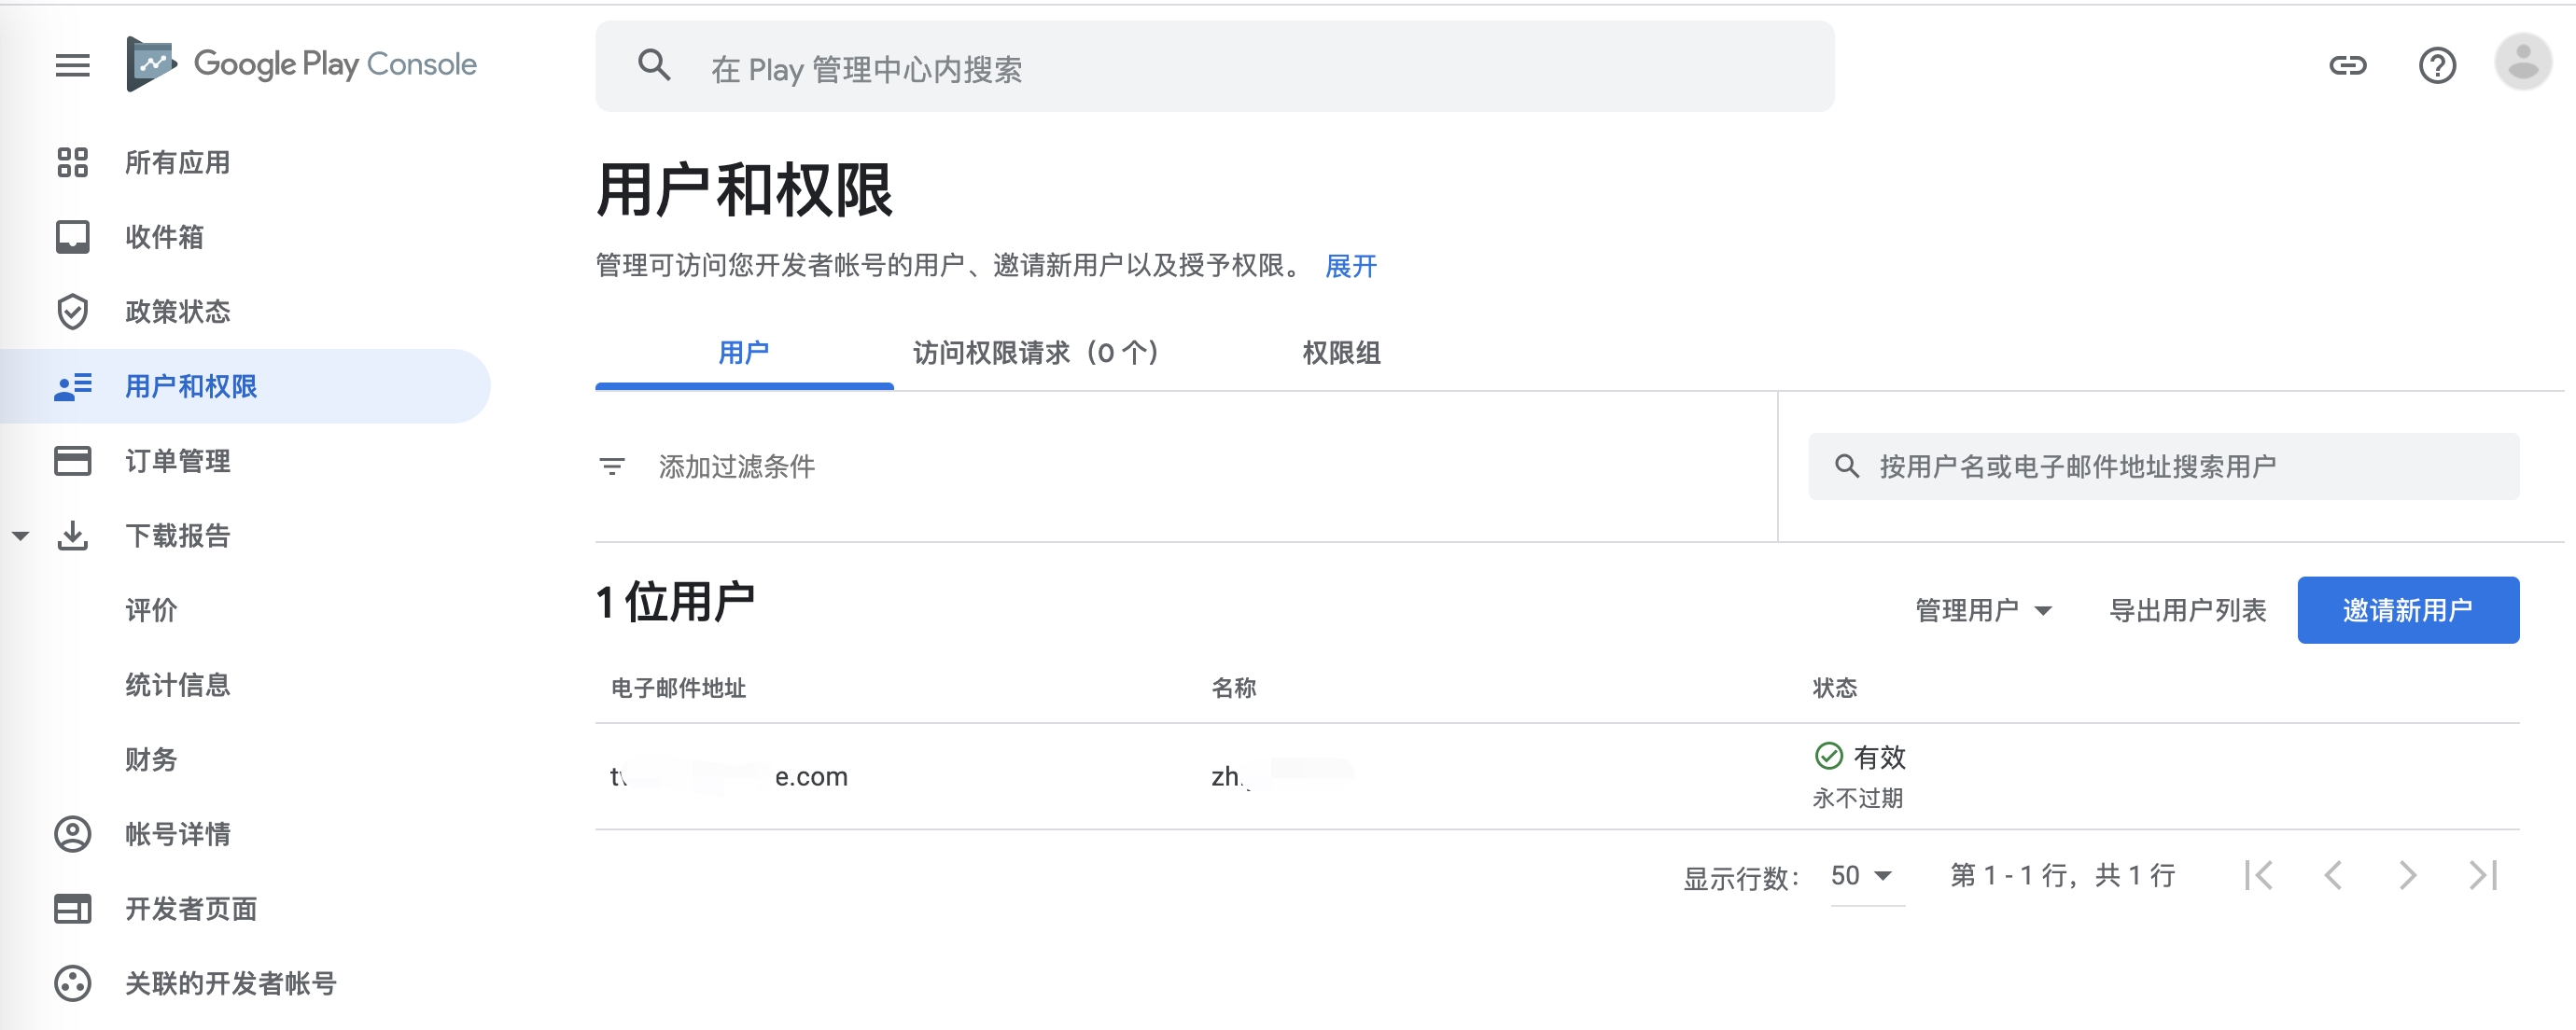Screen dimensions: 2576x1030
Task: Open the 权限组 tab
Action: [1341, 353]
